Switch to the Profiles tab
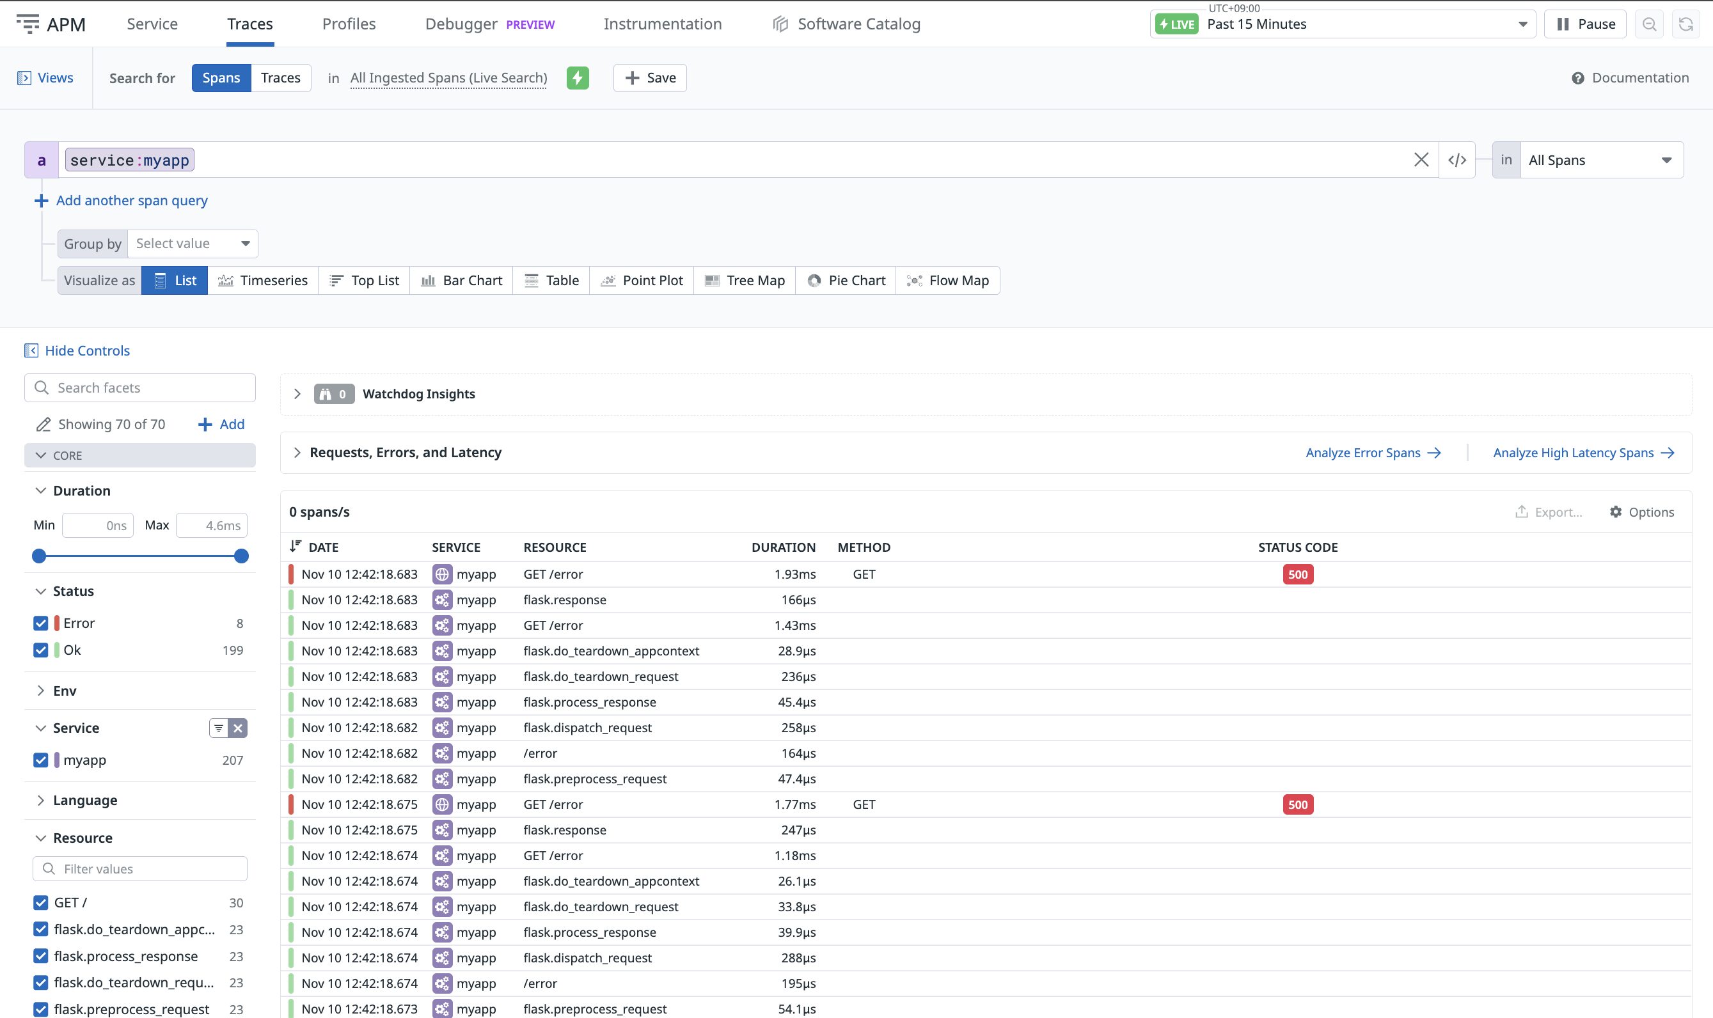The image size is (1713, 1018). click(x=349, y=23)
